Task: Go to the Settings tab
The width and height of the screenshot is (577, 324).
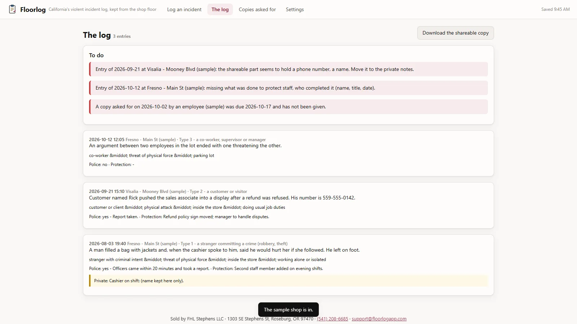Action: 295,9
